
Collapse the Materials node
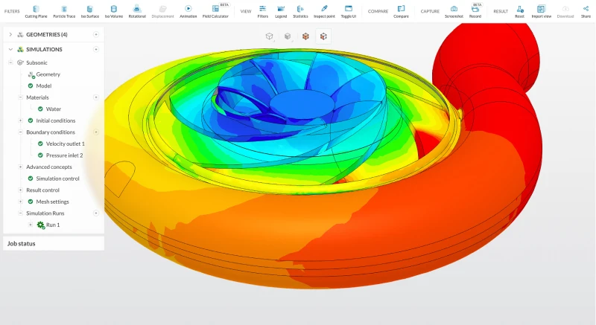pos(21,97)
